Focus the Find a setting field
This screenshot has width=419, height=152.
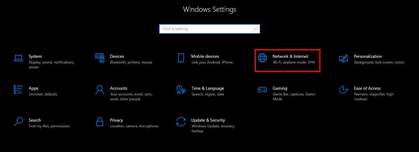click(x=209, y=29)
